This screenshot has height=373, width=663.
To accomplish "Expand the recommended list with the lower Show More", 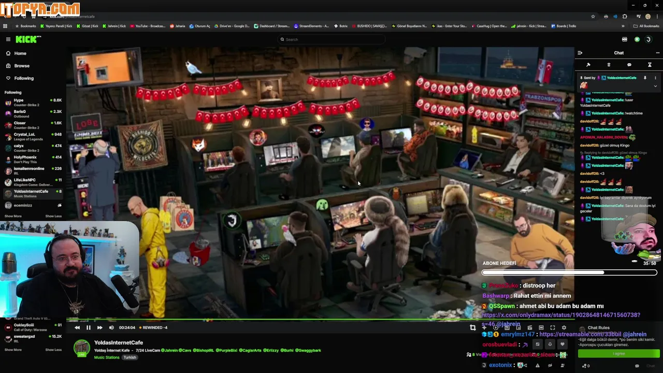I will 13,350.
